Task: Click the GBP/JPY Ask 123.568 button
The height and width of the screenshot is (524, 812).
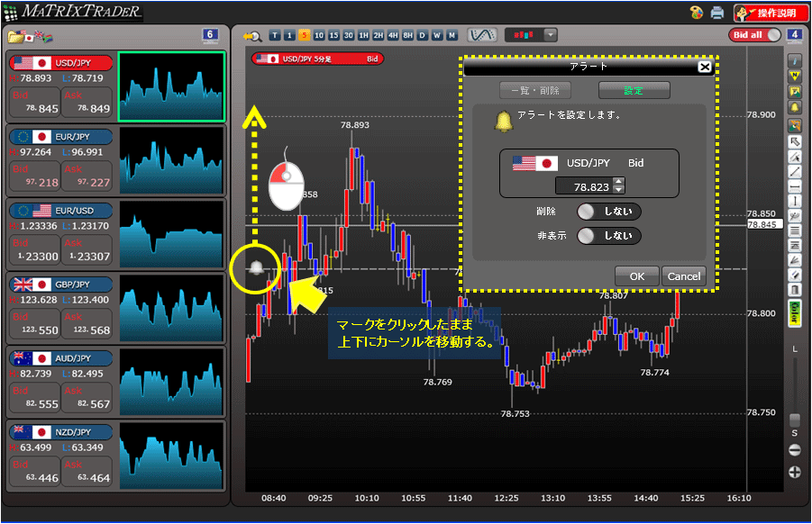Action: (x=87, y=324)
